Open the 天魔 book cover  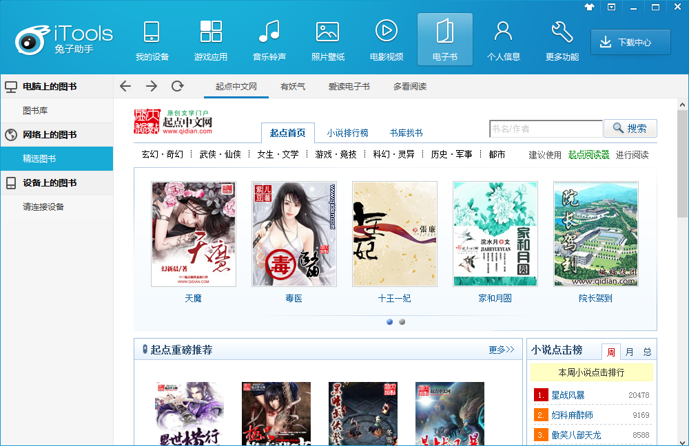(194, 234)
